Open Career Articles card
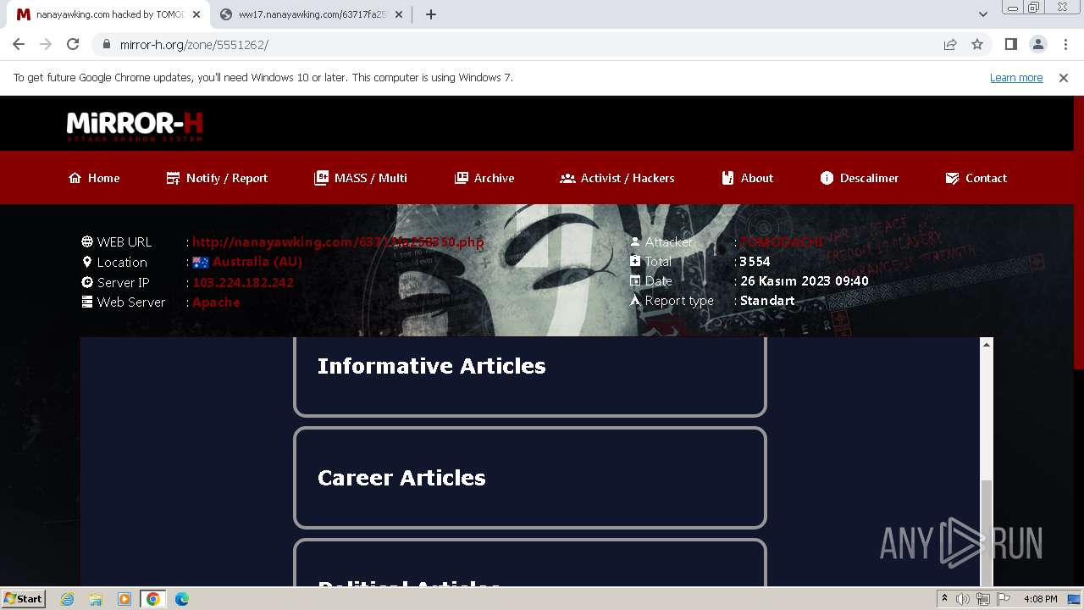The image size is (1084, 610). pos(530,478)
